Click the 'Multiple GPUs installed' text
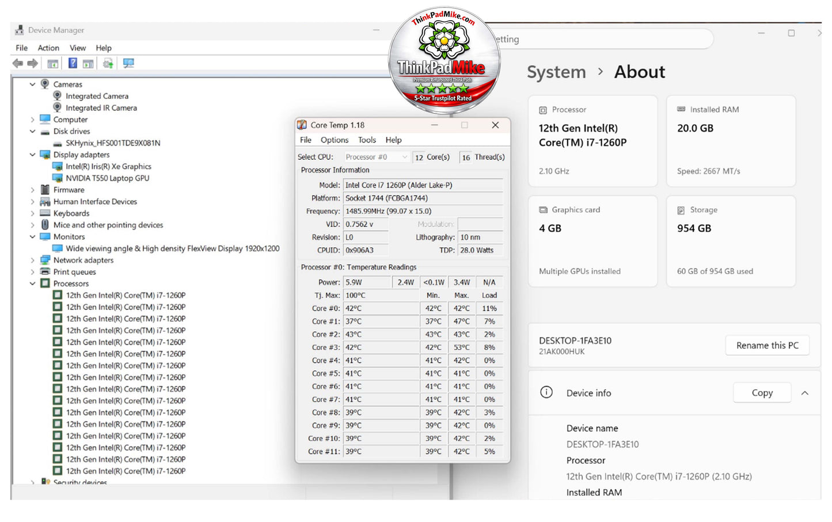This screenshot has height=522, width=832. coord(580,271)
